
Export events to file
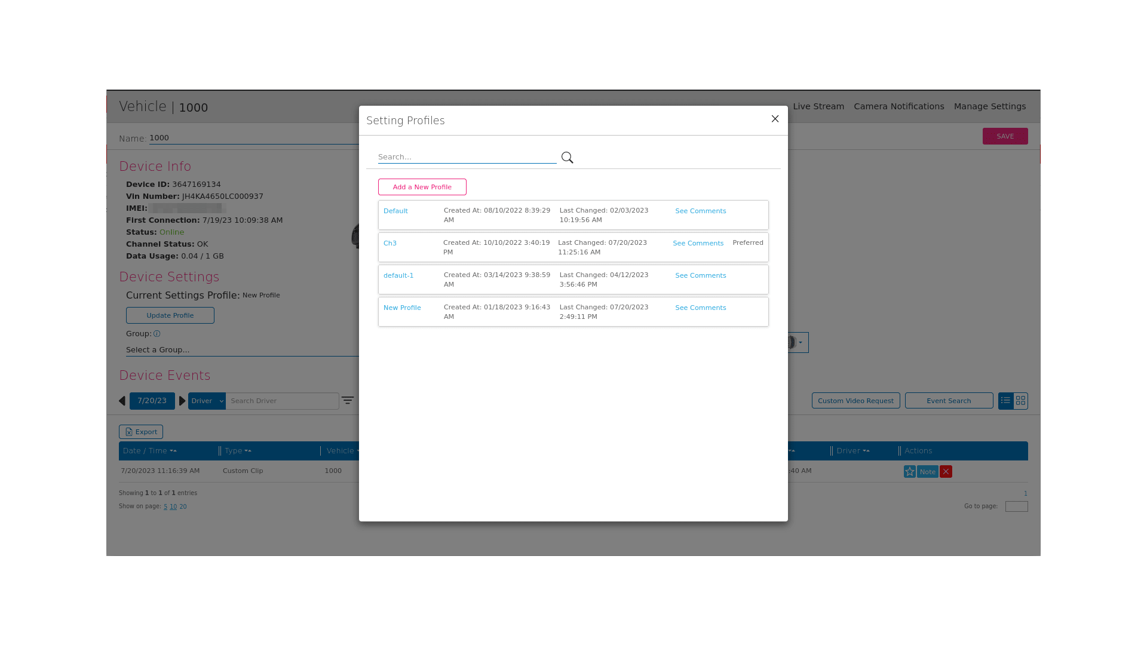click(x=141, y=432)
